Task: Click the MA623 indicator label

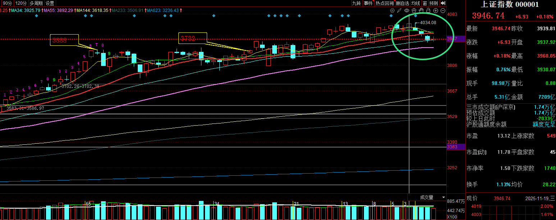Action: [x=163, y=10]
